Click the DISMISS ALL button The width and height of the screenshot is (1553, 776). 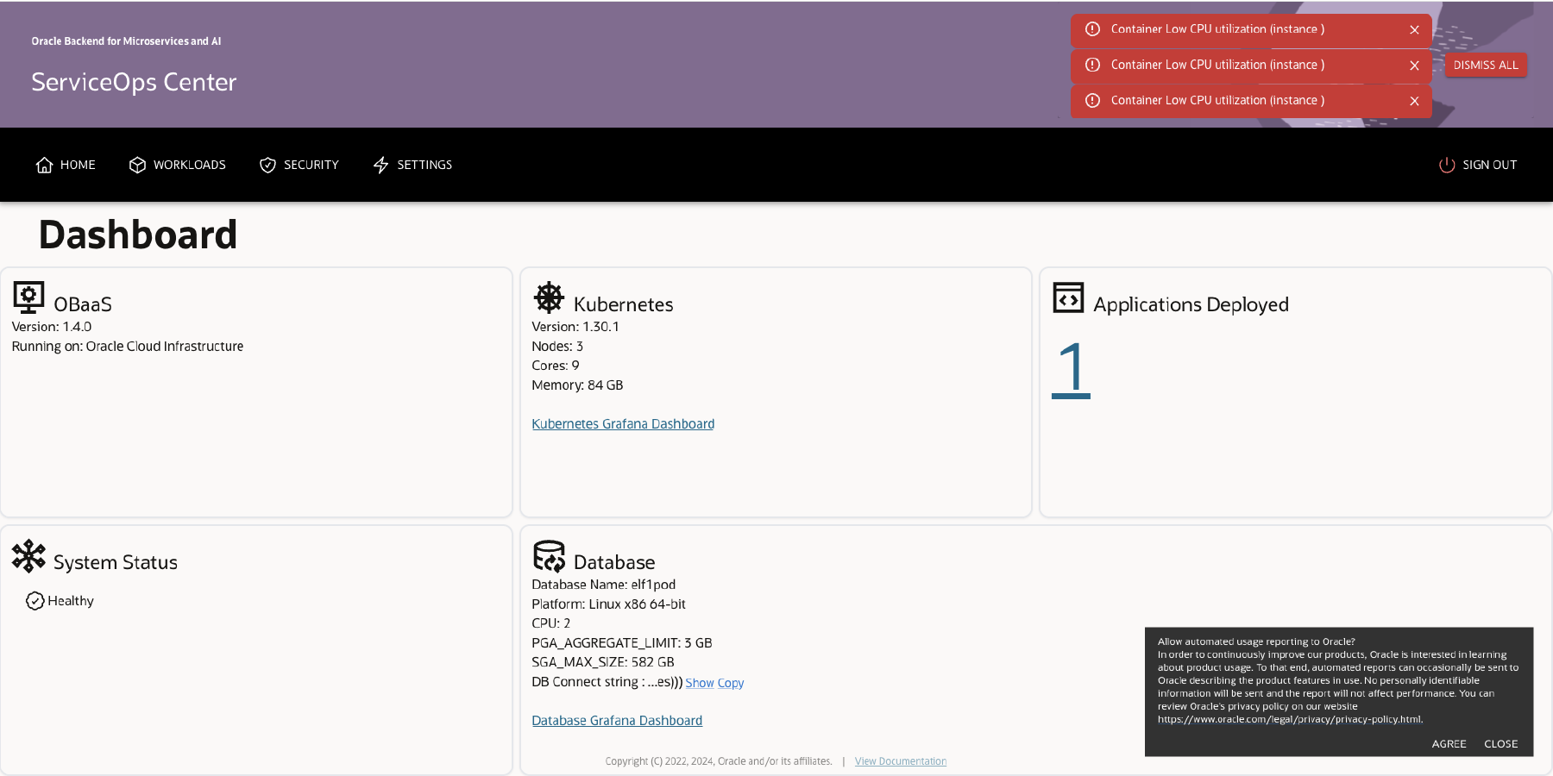[1485, 65]
